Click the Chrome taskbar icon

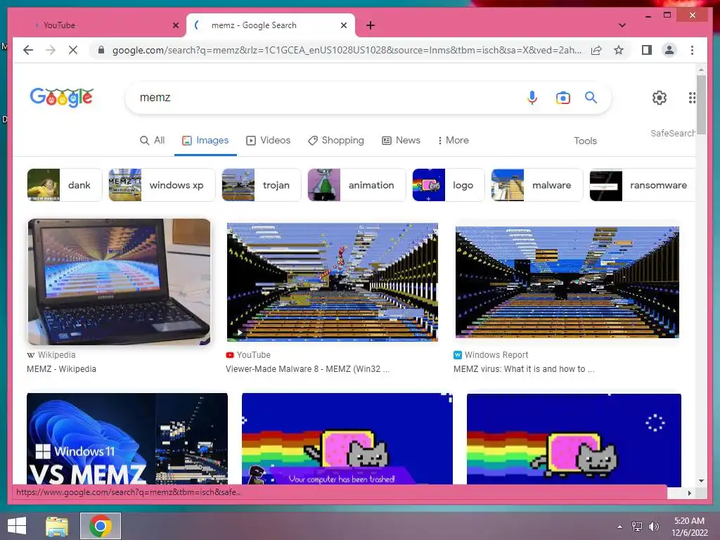point(101,526)
